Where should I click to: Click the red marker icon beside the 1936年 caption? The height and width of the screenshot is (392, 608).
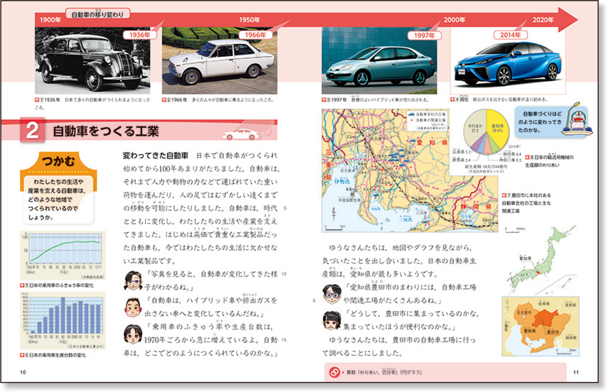37,100
